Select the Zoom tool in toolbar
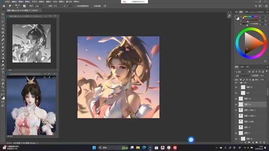The image size is (269, 151). 3,87
